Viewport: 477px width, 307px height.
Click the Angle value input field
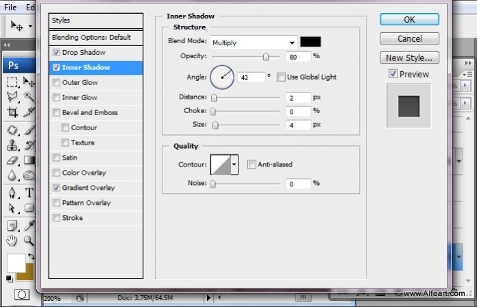[251, 77]
